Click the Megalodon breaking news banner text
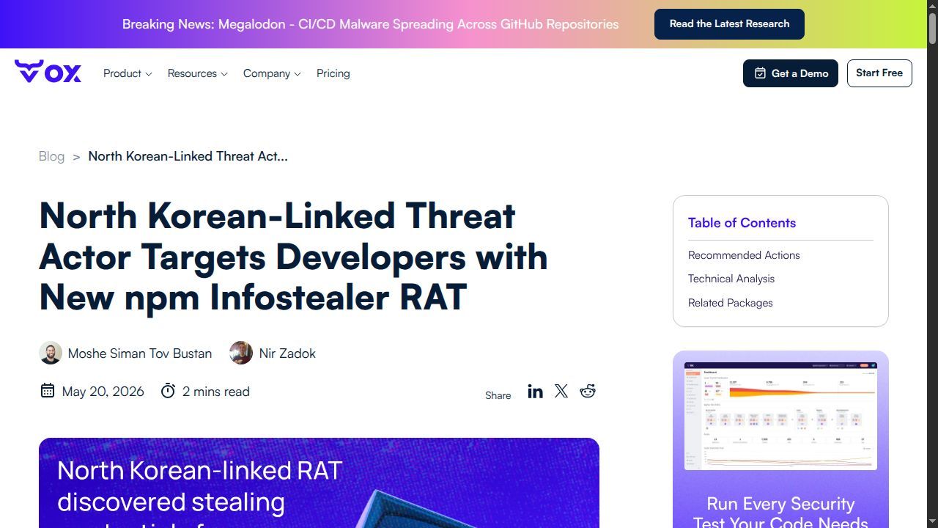Viewport: 938px width, 528px height. [370, 24]
